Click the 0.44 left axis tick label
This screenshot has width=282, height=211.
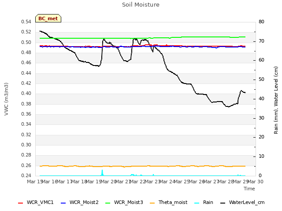(x=26, y=73)
